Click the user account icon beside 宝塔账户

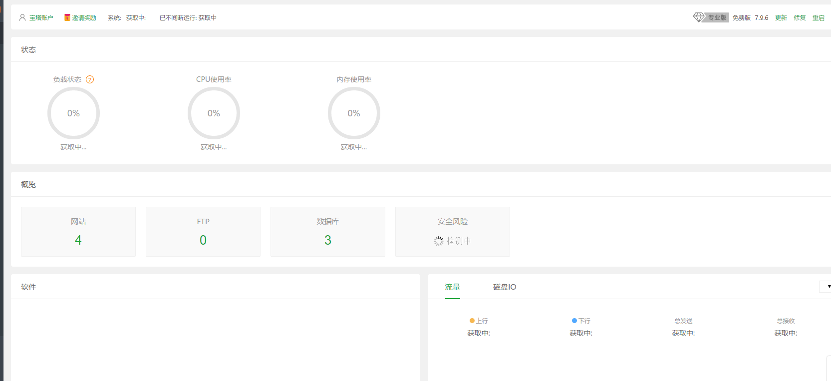(22, 17)
